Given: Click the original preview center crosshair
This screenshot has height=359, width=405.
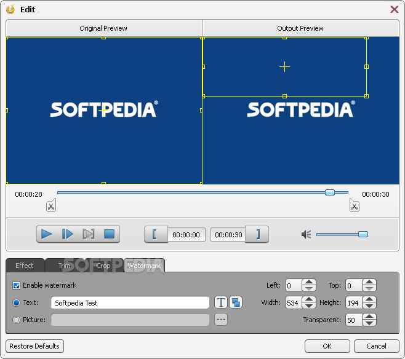Looking at the screenshot, I should (103, 111).
